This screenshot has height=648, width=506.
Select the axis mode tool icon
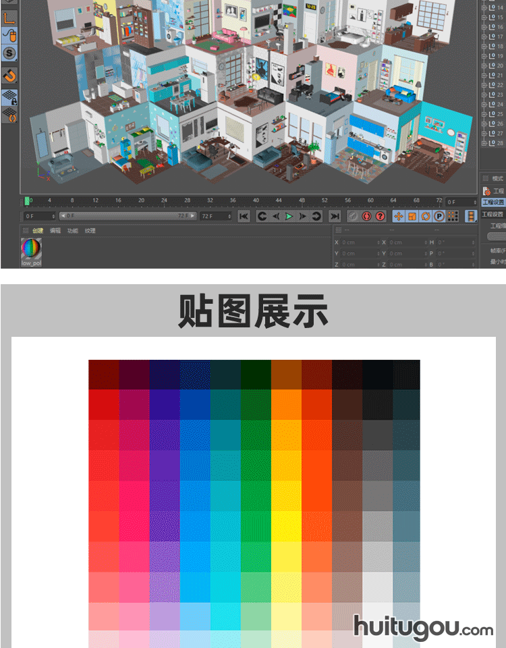click(9, 18)
